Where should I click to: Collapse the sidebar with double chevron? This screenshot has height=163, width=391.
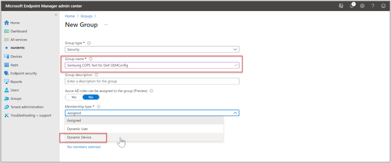pyautogui.click(x=56, y=15)
